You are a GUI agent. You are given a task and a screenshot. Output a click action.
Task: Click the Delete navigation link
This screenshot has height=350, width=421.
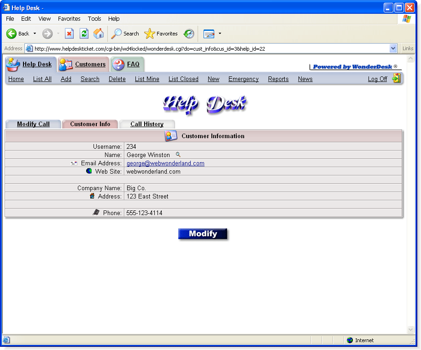click(117, 79)
